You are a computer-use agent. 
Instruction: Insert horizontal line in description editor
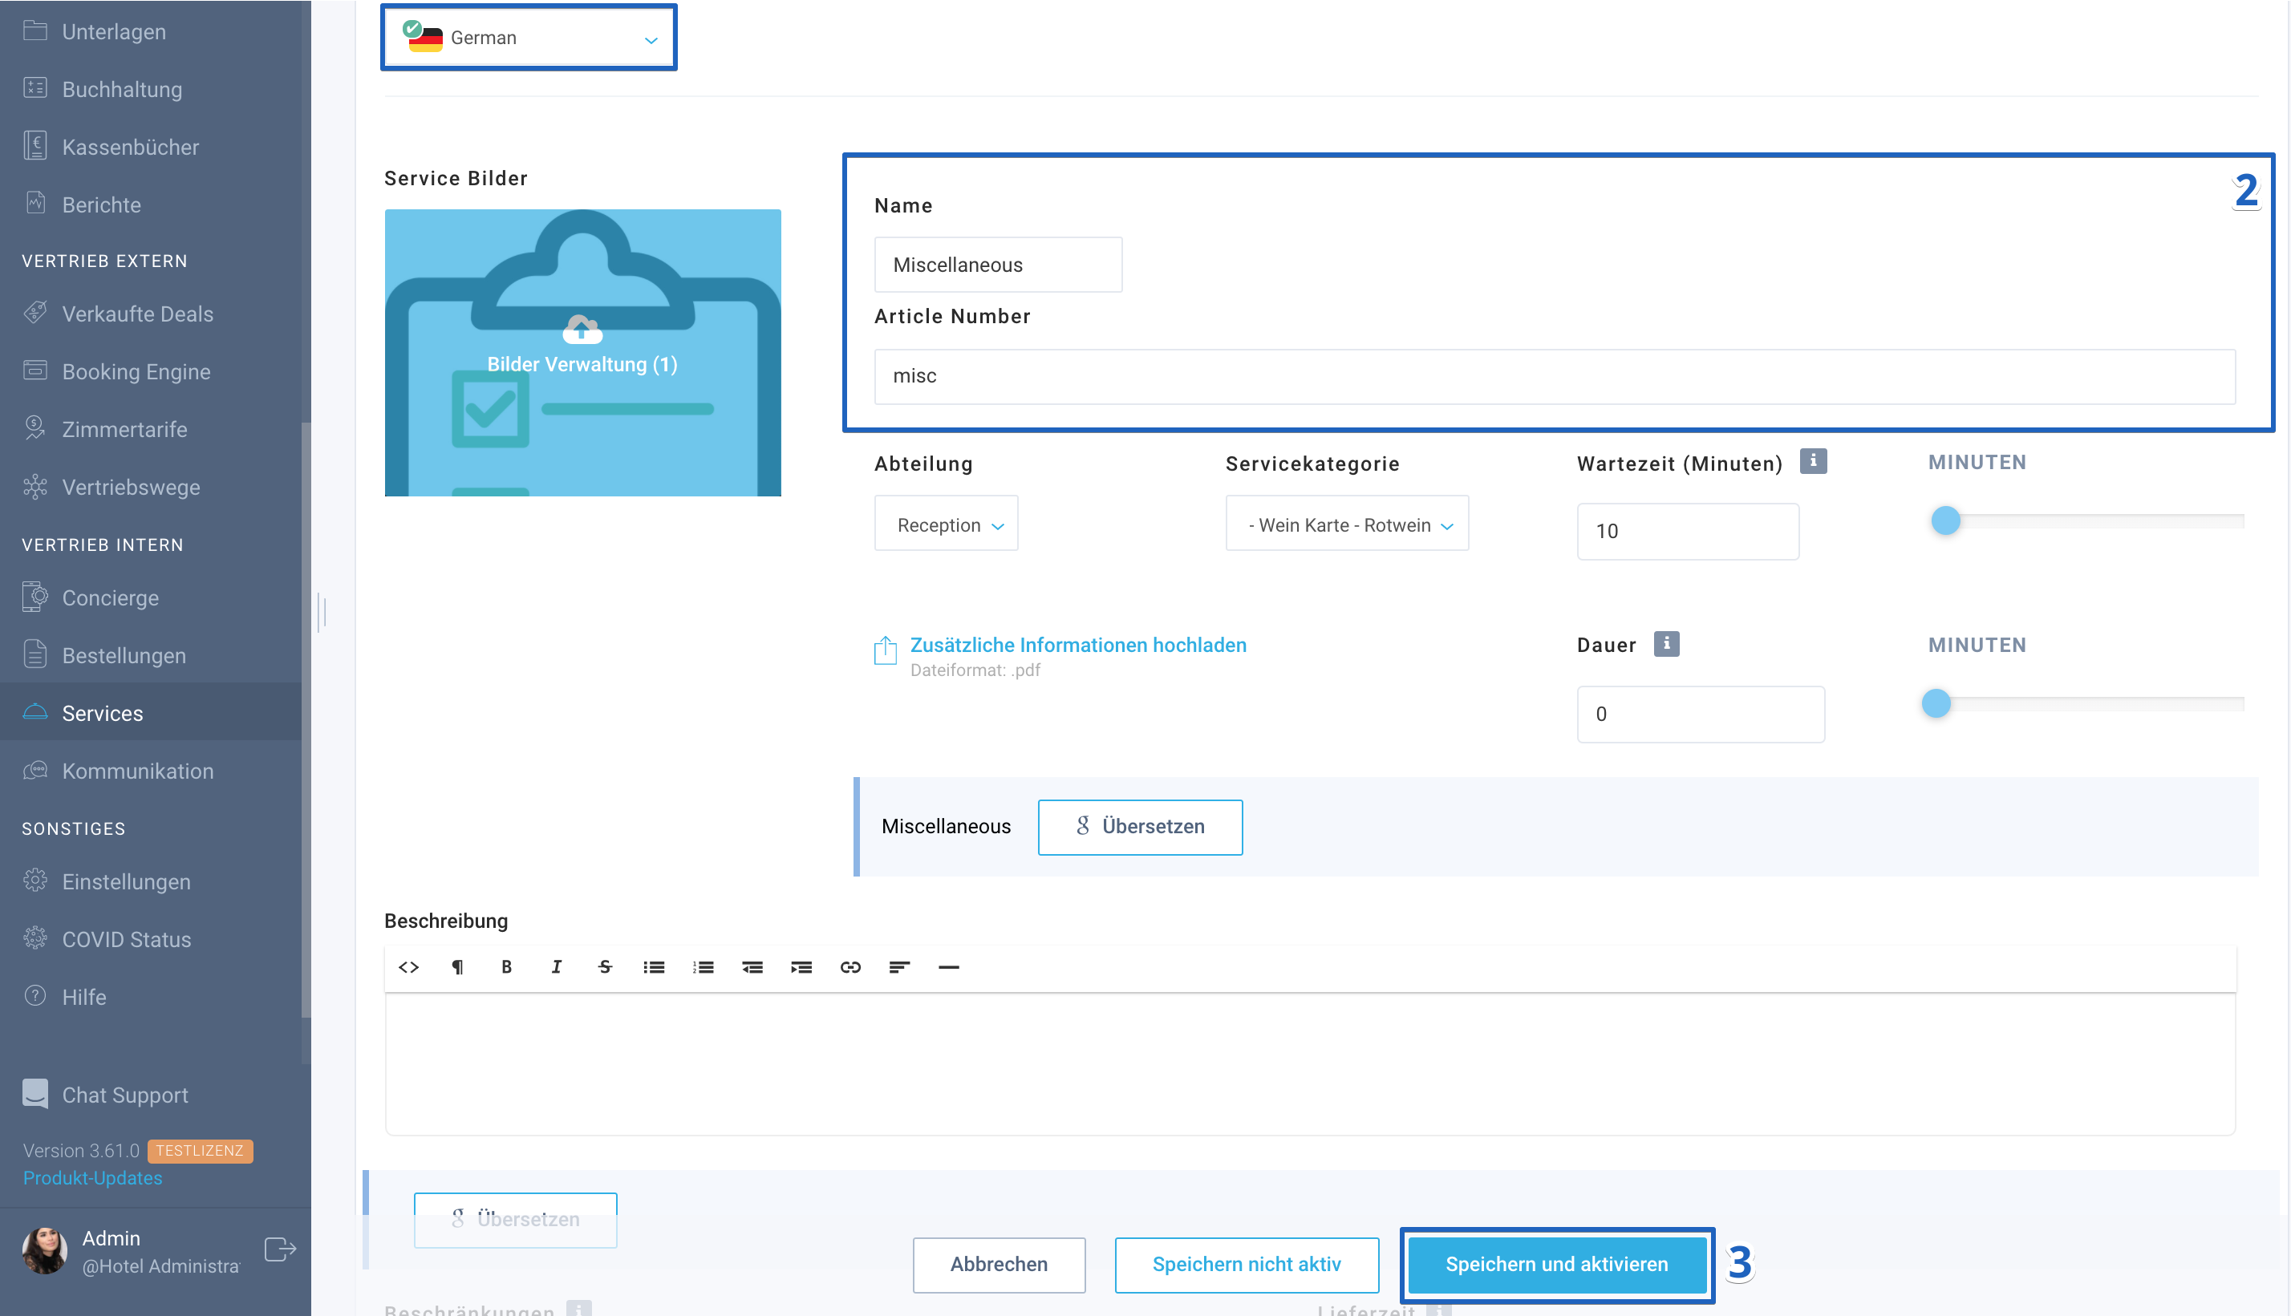coord(948,967)
